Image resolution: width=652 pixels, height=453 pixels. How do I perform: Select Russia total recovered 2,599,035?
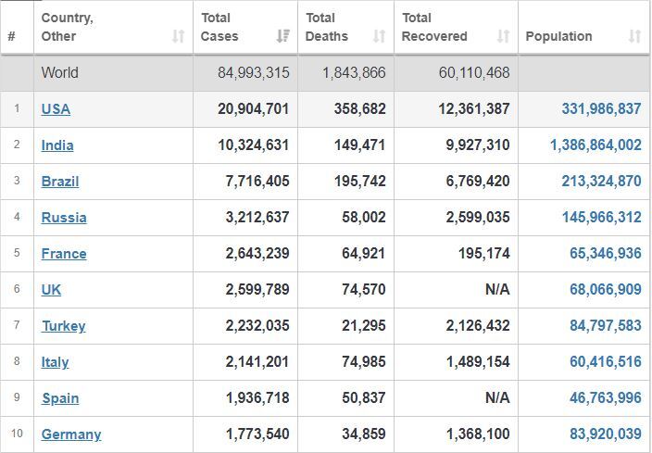point(478,218)
